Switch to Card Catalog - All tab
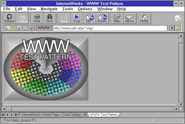 coord(74,115)
